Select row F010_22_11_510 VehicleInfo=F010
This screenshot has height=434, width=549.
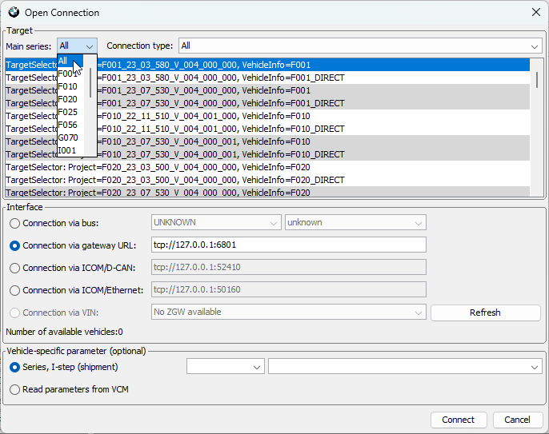click(x=267, y=116)
